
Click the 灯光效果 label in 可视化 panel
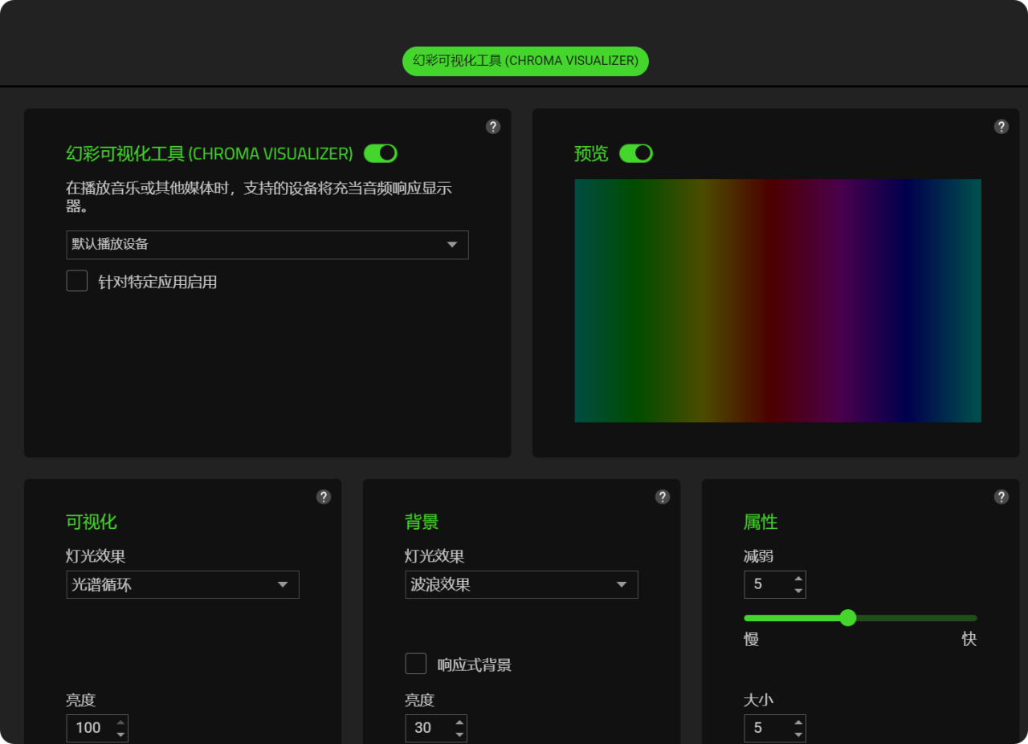click(96, 556)
